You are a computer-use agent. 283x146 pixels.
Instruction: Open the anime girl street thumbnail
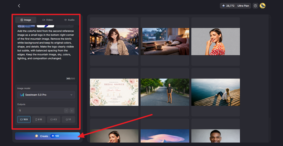click(114, 41)
